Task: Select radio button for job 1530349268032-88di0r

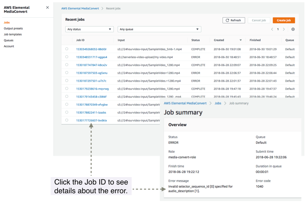Action: click(x=67, y=49)
